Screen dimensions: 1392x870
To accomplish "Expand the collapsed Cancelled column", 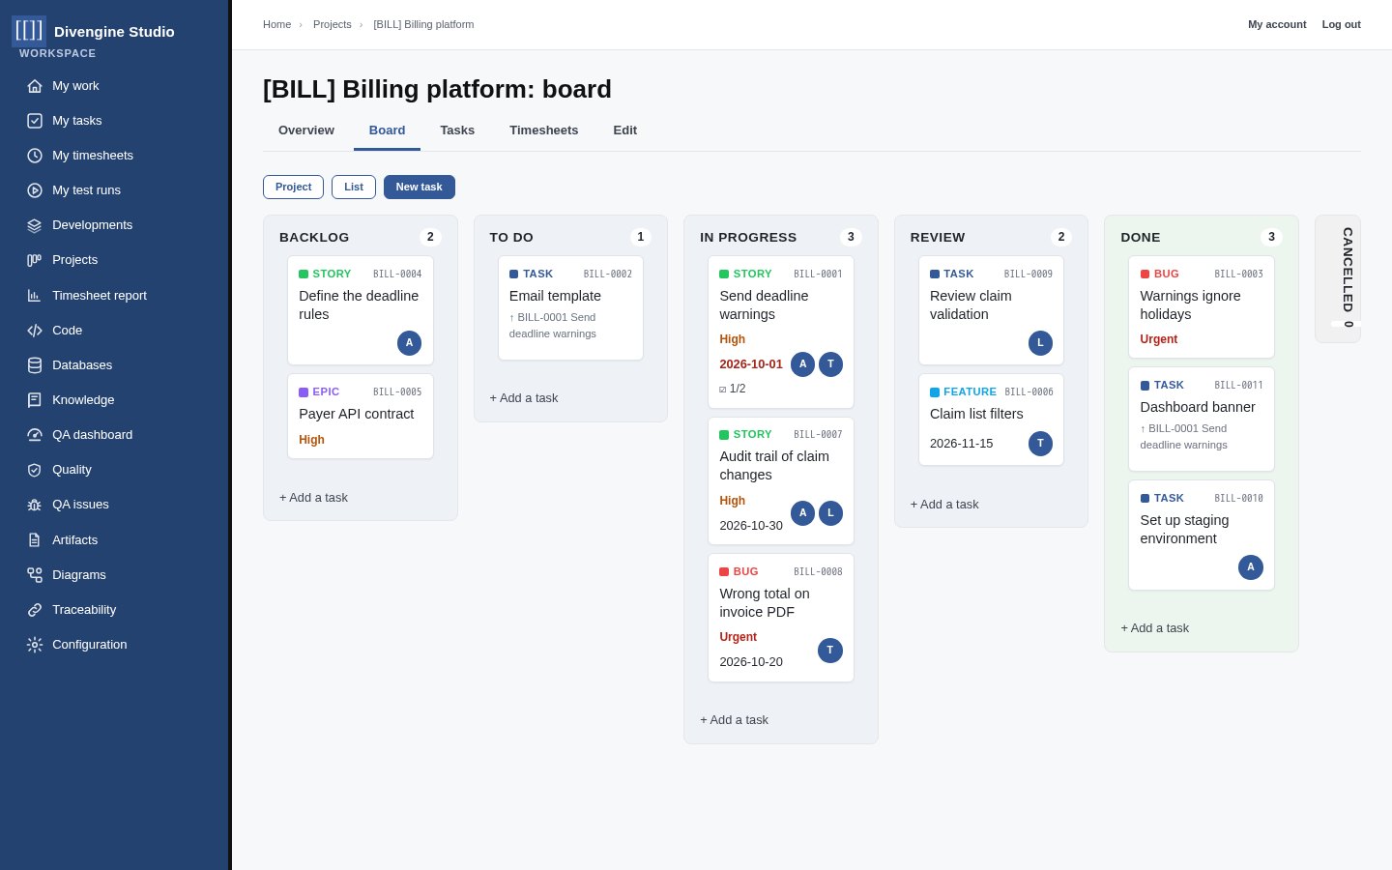I will pos(1338,278).
